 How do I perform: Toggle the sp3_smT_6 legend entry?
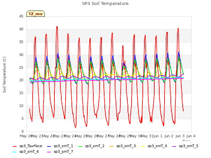pos(26,152)
